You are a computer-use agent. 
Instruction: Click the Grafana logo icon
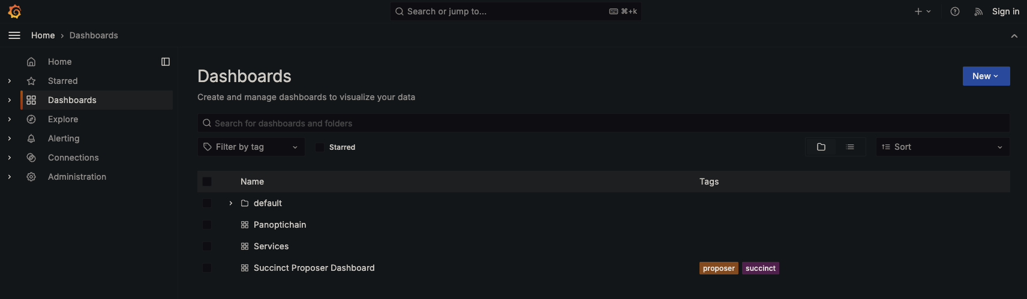point(14,11)
